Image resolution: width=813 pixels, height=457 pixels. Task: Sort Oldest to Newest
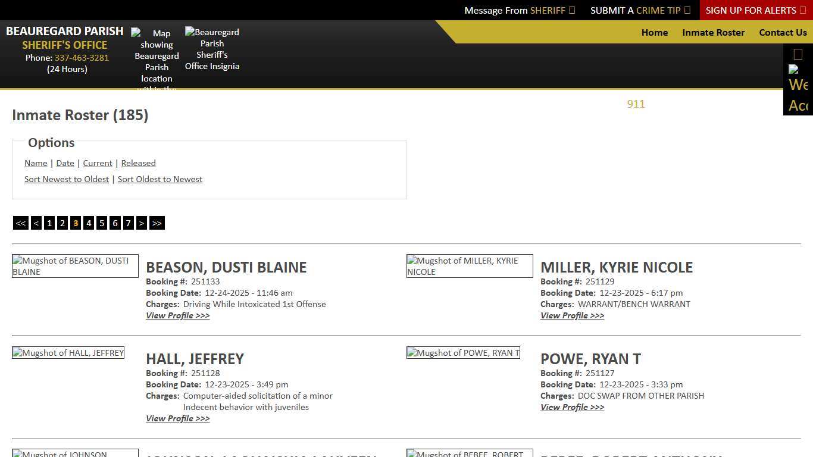click(160, 179)
